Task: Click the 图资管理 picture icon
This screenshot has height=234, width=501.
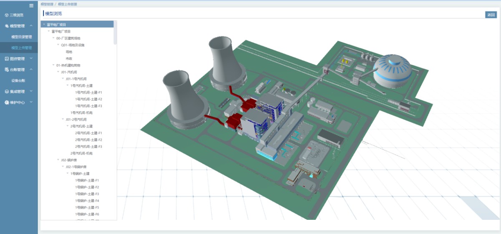Action: (6, 59)
